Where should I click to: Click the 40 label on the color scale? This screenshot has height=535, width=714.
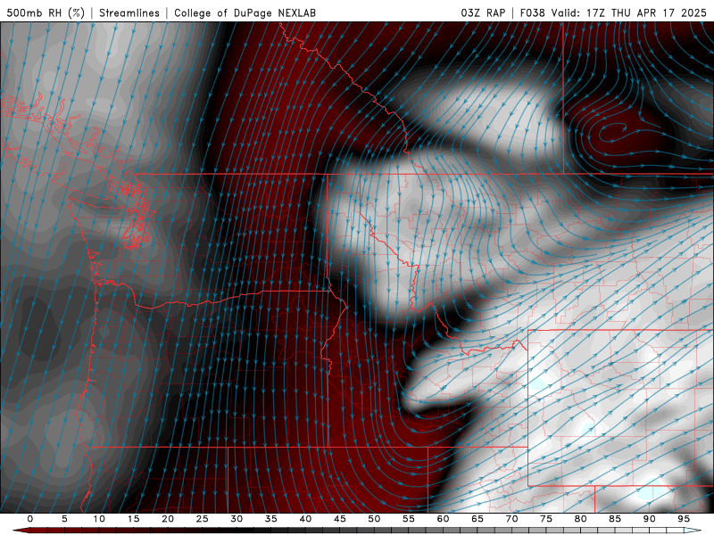pyautogui.click(x=305, y=519)
